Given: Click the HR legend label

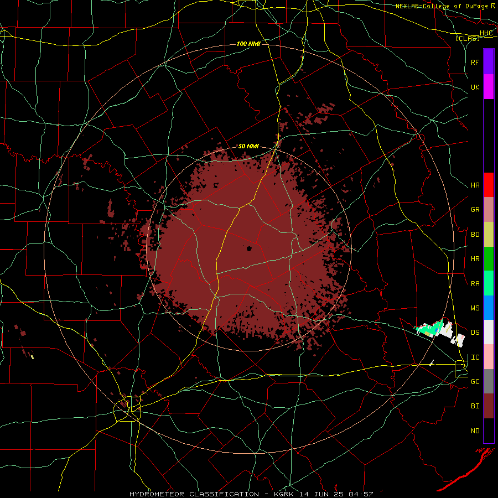Looking at the screenshot, I should coord(475,259).
